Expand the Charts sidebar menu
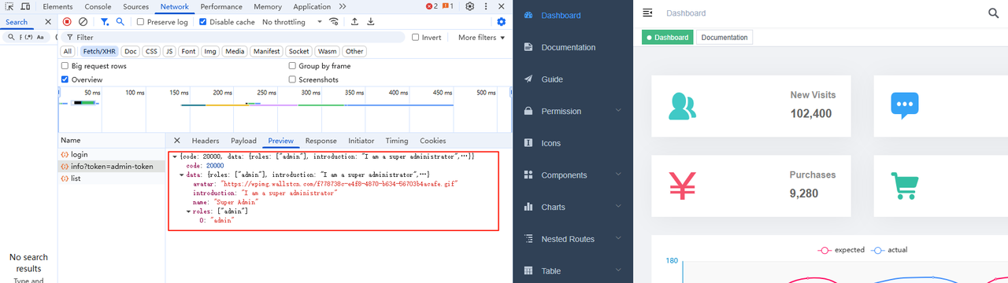This screenshot has height=283, width=1008. coord(573,207)
